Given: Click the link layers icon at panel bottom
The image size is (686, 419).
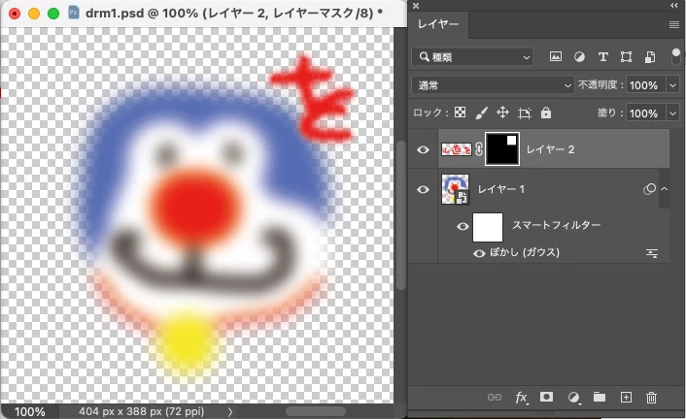Looking at the screenshot, I should [x=495, y=397].
